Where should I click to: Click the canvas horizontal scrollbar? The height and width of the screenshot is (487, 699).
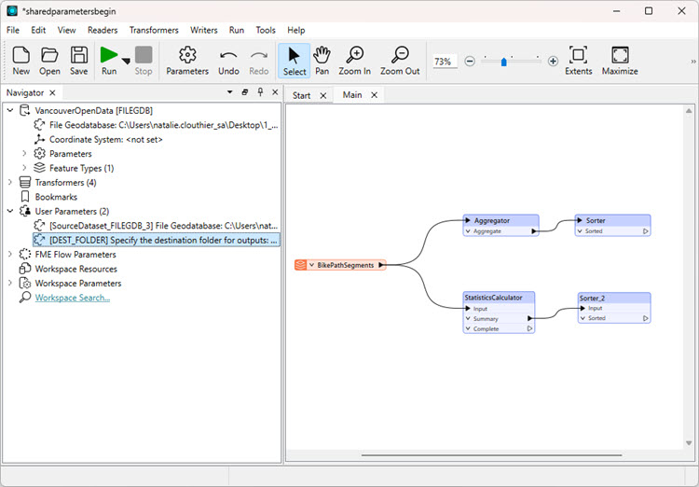point(491,455)
